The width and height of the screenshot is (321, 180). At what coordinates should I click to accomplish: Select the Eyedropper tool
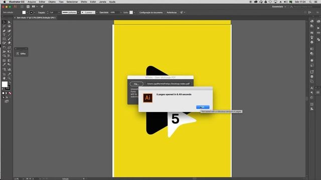pos(5,64)
